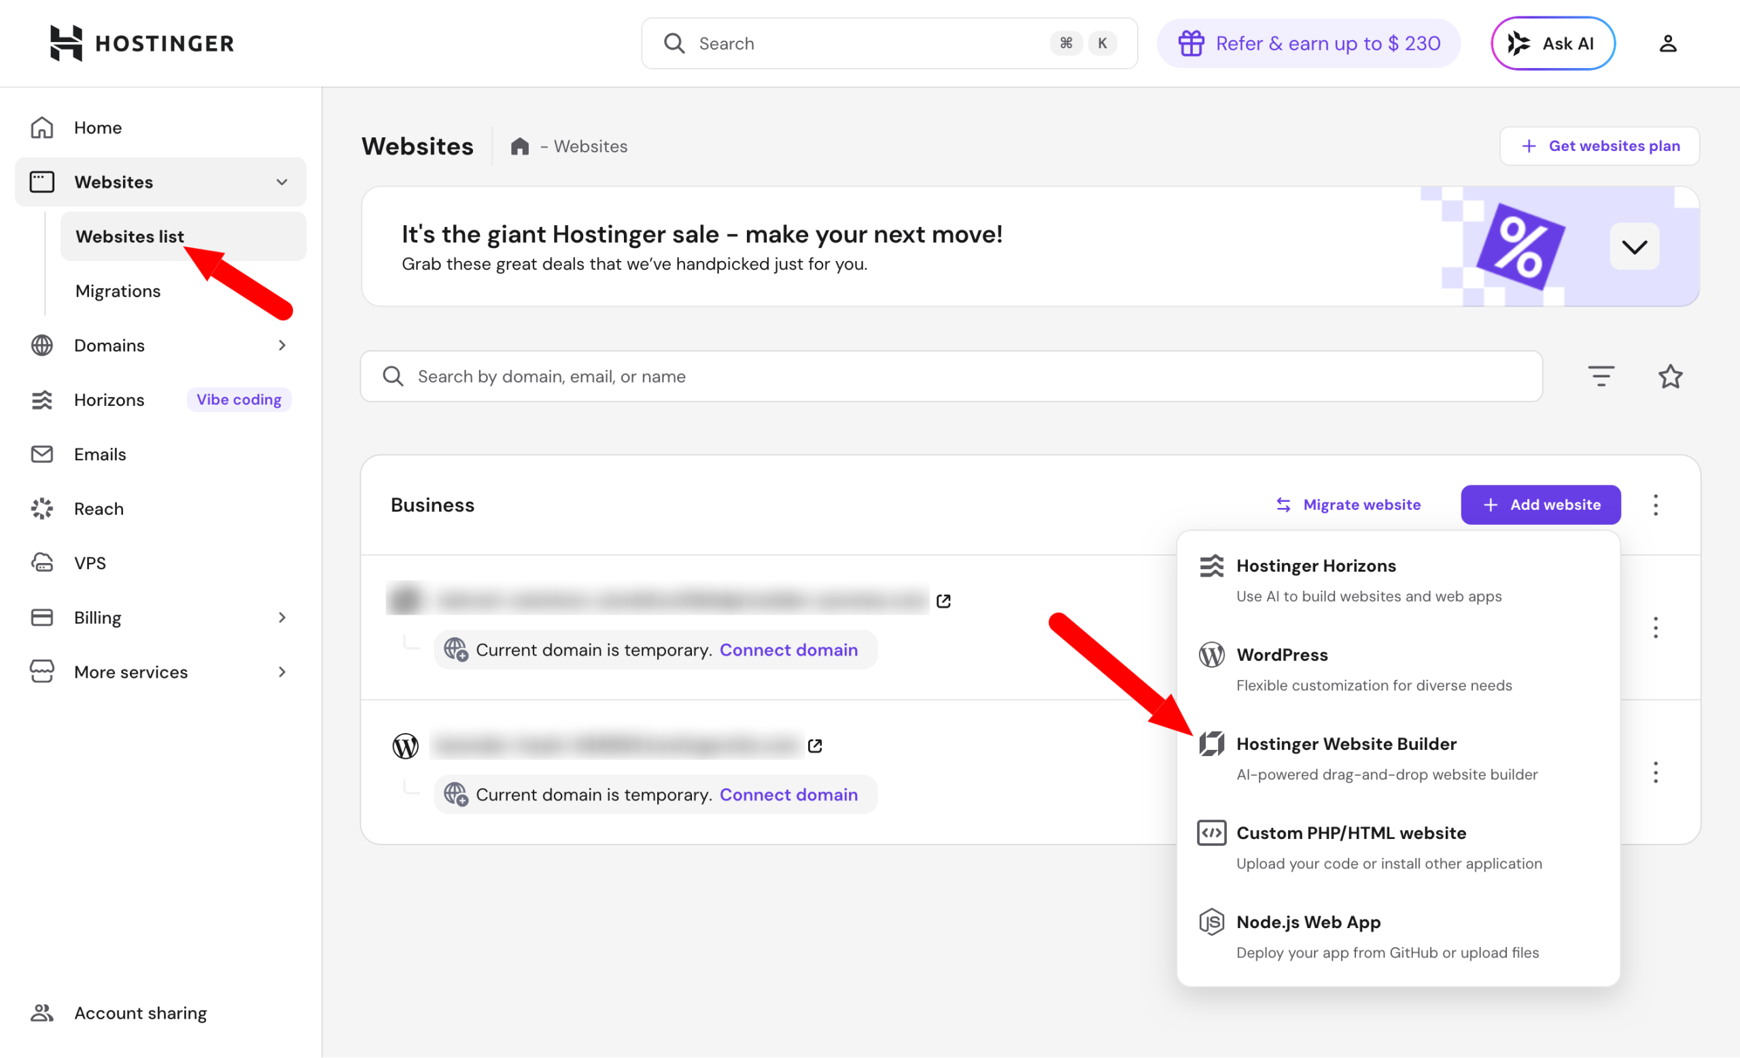Open Migrations in sidebar

[184, 291]
